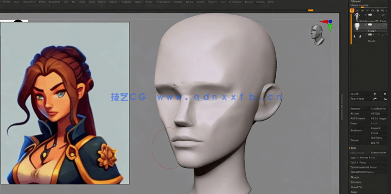Click the Rename subtool button
391x194 pixels.
click(359, 108)
